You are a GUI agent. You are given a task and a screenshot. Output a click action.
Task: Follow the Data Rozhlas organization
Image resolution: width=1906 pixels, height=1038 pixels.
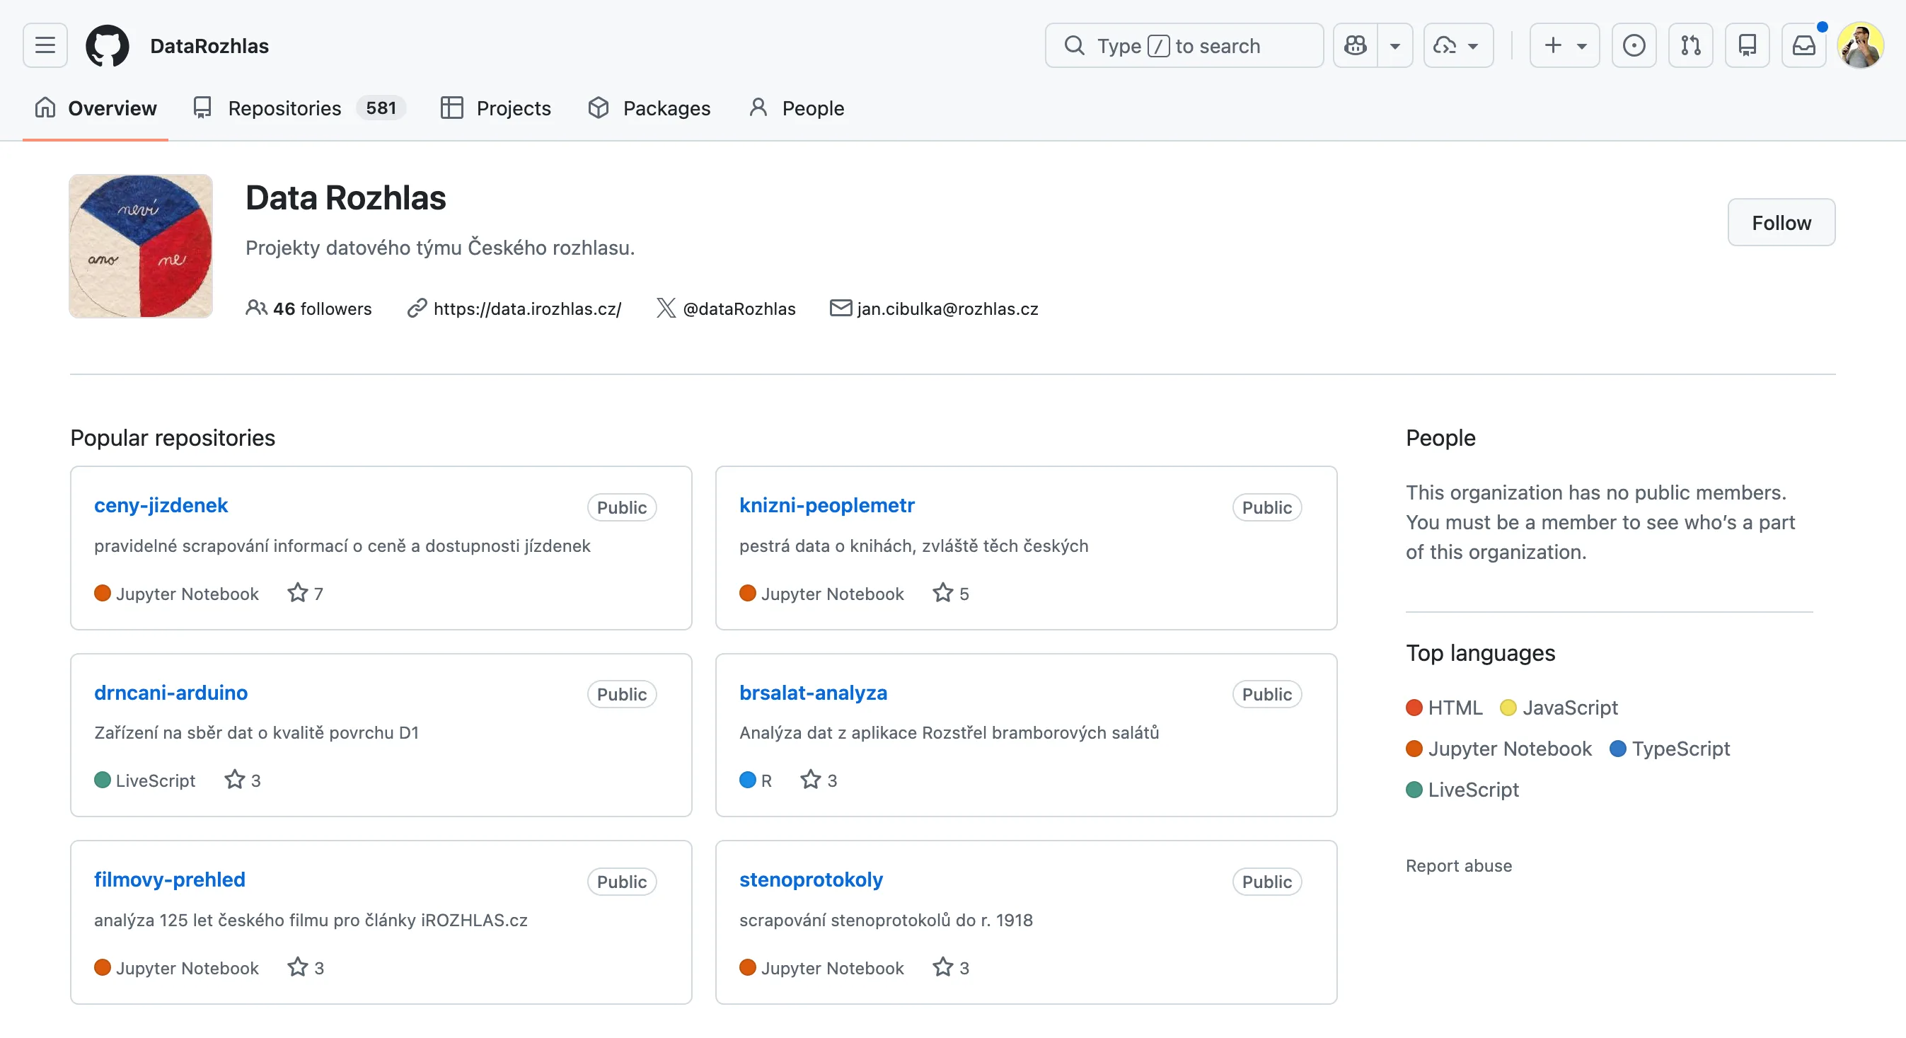1781,222
